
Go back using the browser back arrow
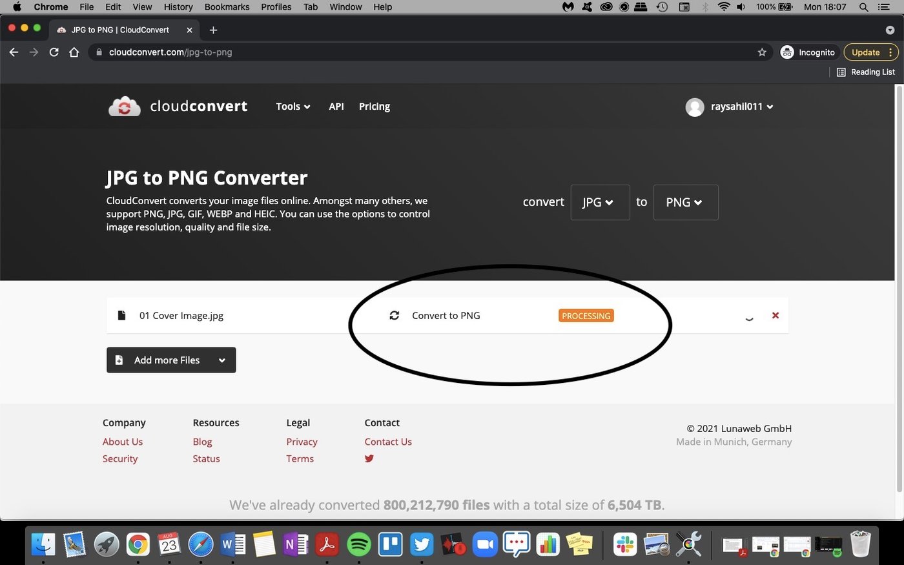tap(14, 52)
